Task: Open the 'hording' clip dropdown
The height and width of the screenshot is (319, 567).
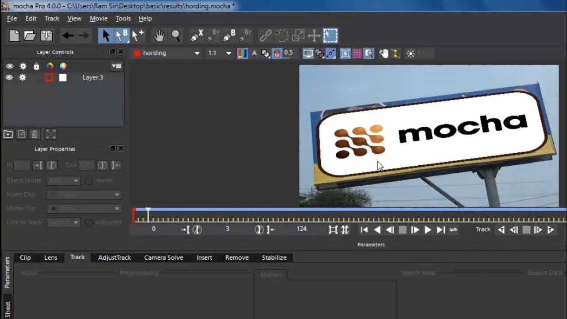Action: tap(166, 53)
